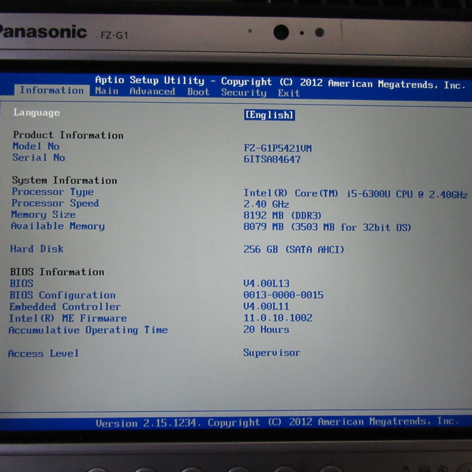
Task: Open the Advanced tab
Action: point(152,91)
